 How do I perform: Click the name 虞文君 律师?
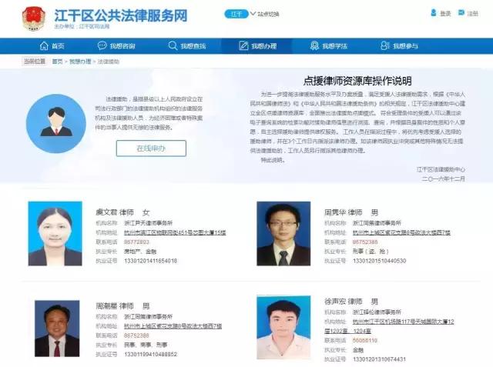pos(115,212)
